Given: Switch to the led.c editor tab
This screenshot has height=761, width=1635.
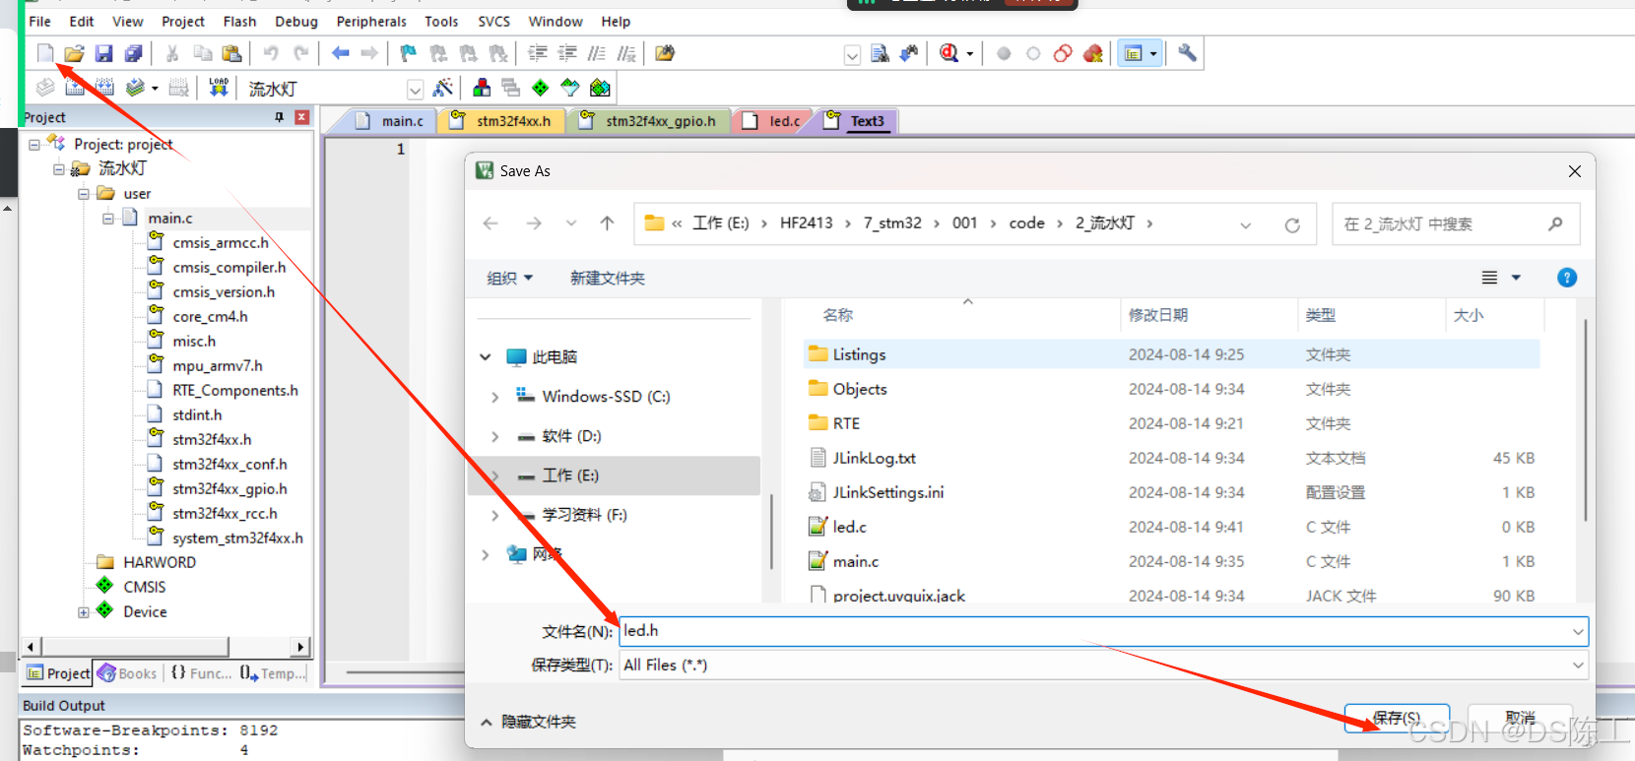Looking at the screenshot, I should tap(774, 121).
